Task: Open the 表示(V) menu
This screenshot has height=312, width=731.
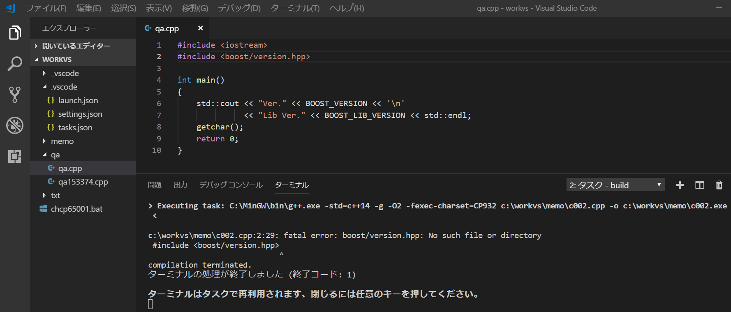Action: click(159, 8)
